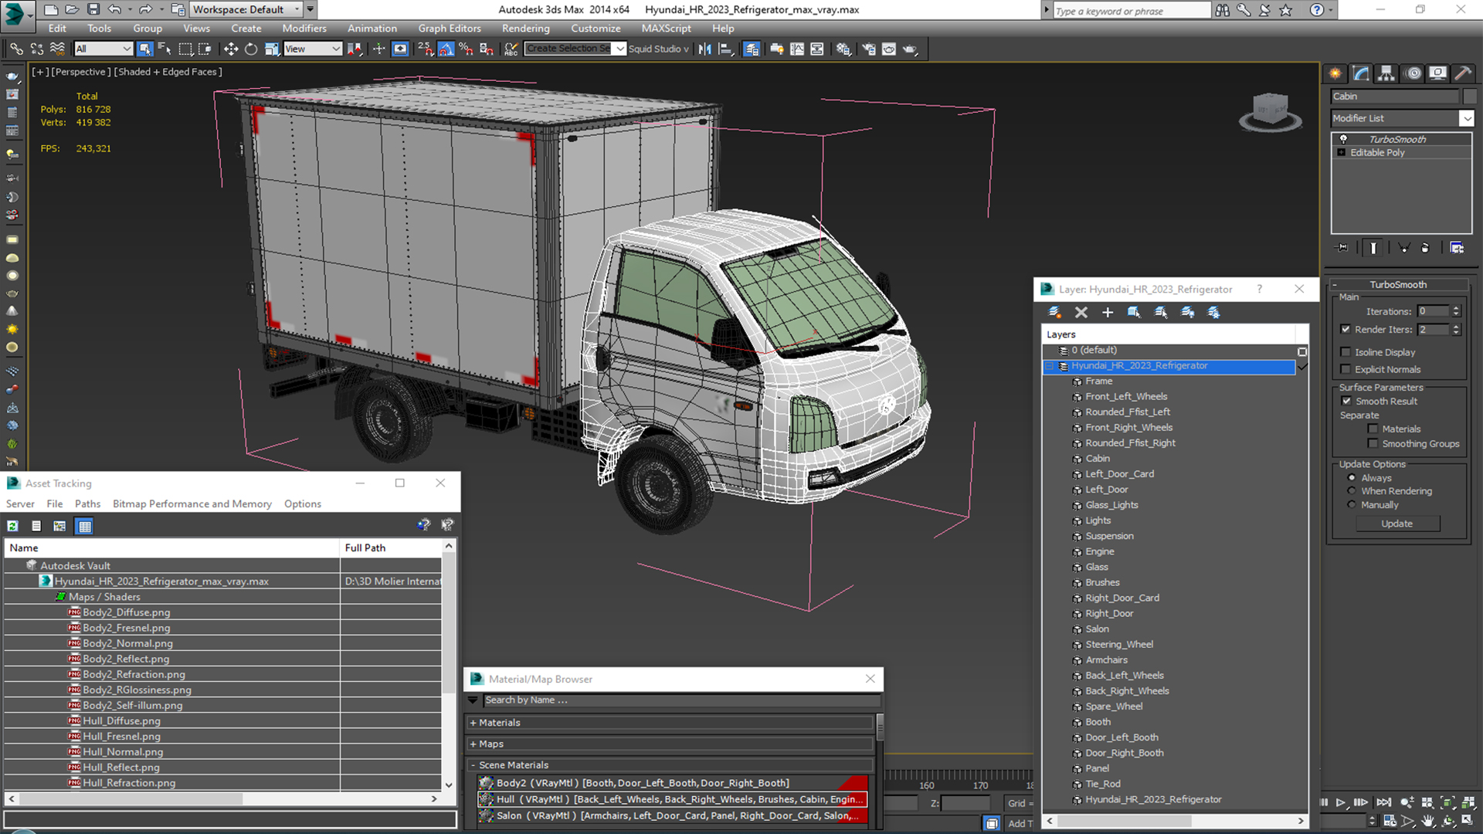Select the Move transform tool

point(231,49)
